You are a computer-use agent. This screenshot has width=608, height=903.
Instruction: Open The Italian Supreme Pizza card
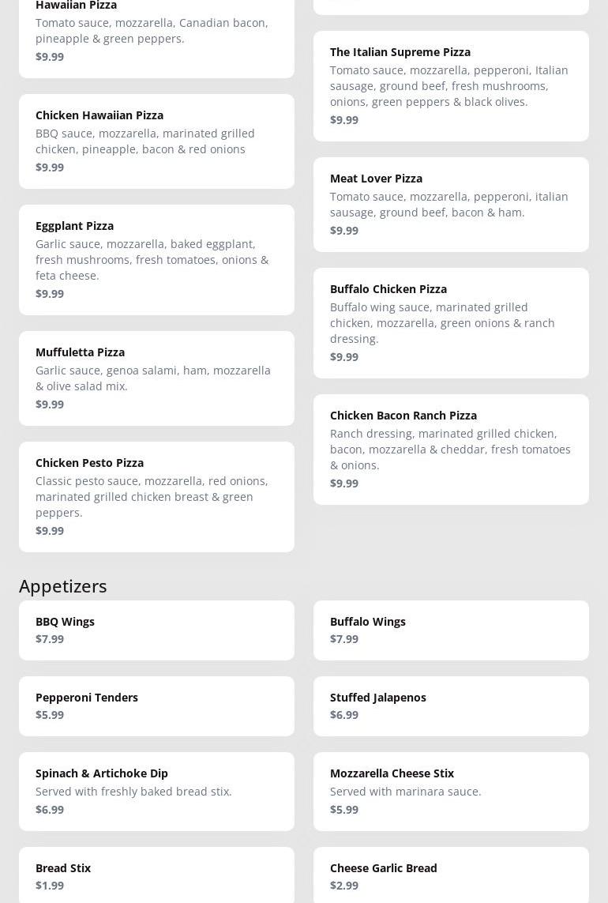(451, 85)
